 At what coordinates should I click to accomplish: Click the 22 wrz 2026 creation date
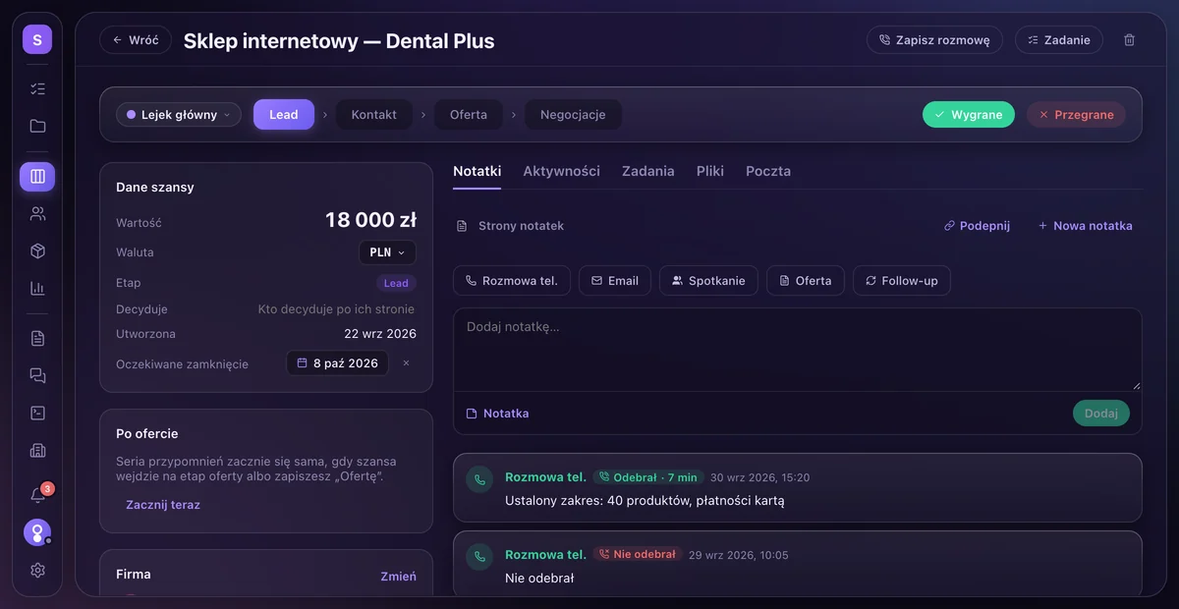coord(380,334)
